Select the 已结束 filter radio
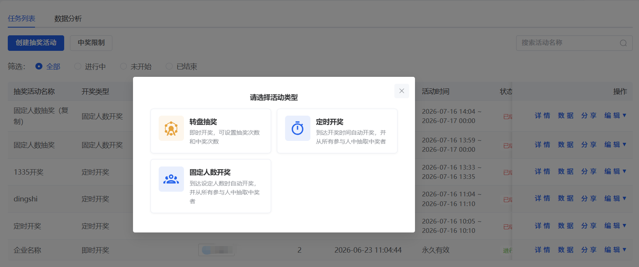This screenshot has width=639, height=267. (x=169, y=66)
